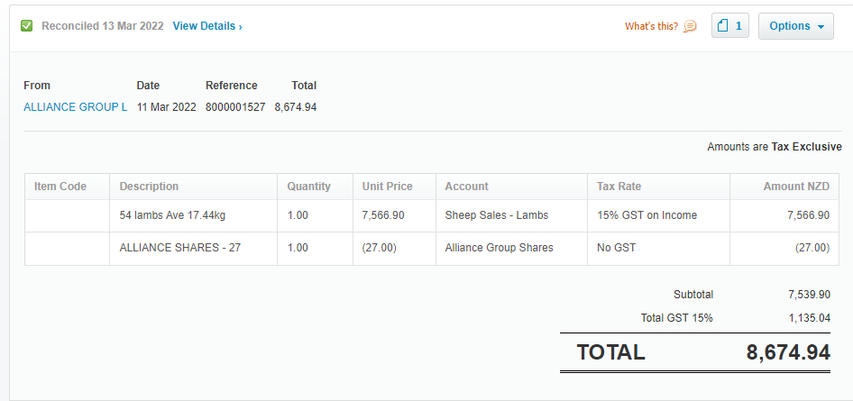
Task: Click the 15% GST on Income tax rate cell
Action: click(x=658, y=215)
